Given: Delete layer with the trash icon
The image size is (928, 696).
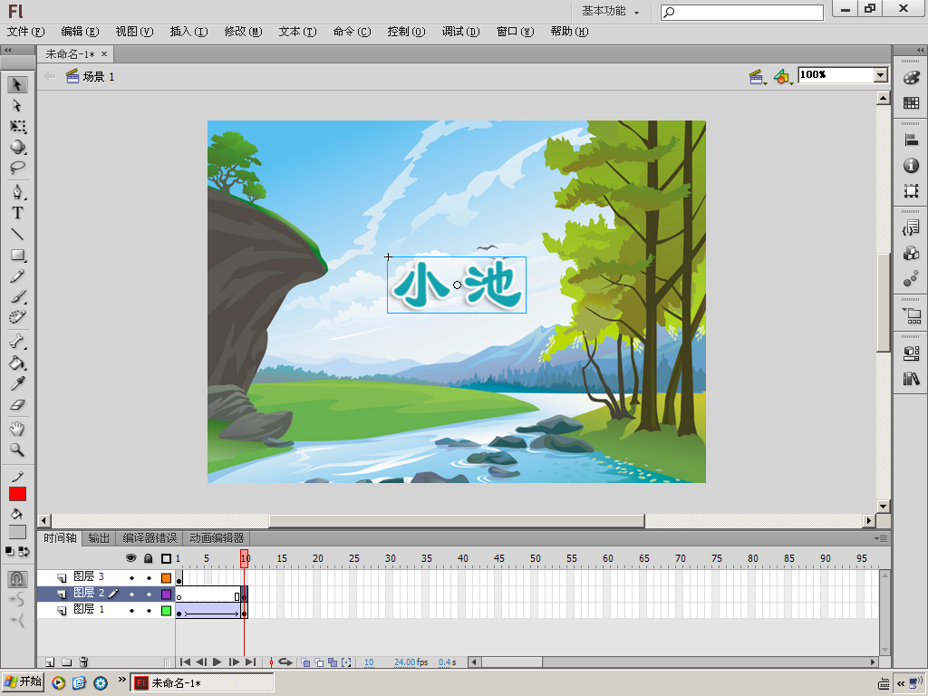Looking at the screenshot, I should (x=83, y=662).
